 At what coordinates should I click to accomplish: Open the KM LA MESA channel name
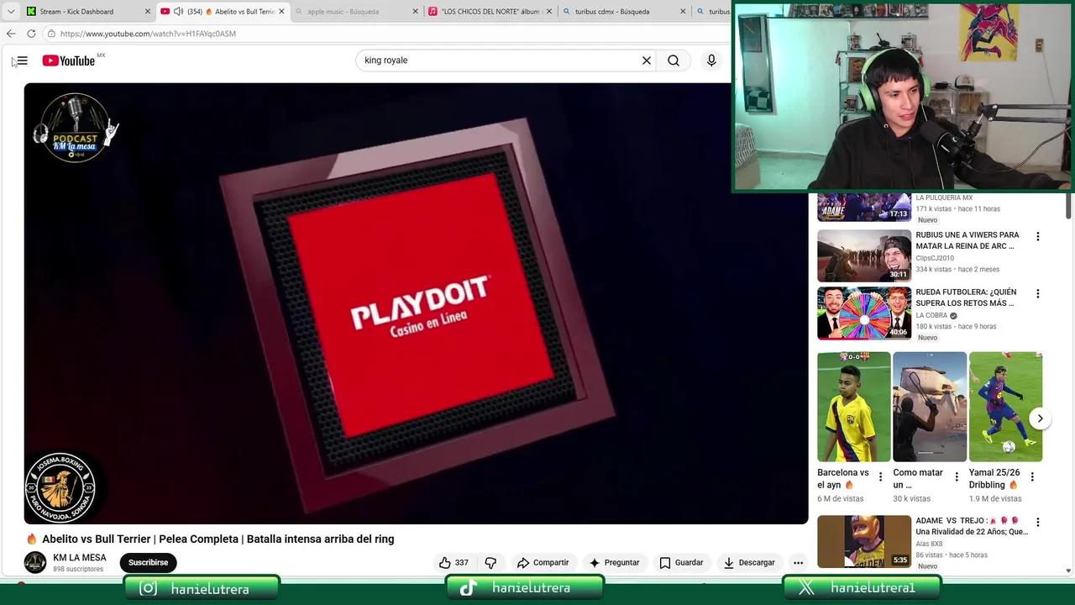pyautogui.click(x=80, y=558)
